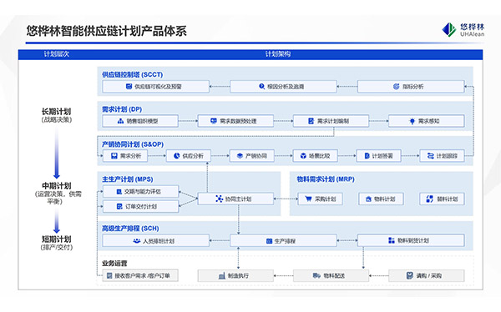
Task: Click the 订单交付计划 icon
Action: [x=119, y=207]
